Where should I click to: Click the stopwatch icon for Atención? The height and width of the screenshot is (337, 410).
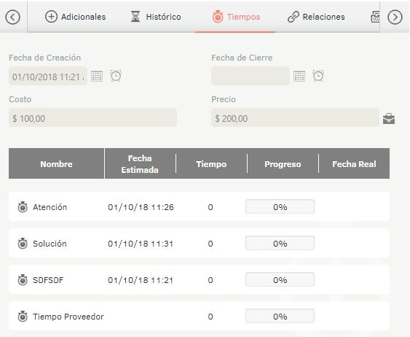pyautogui.click(x=23, y=207)
